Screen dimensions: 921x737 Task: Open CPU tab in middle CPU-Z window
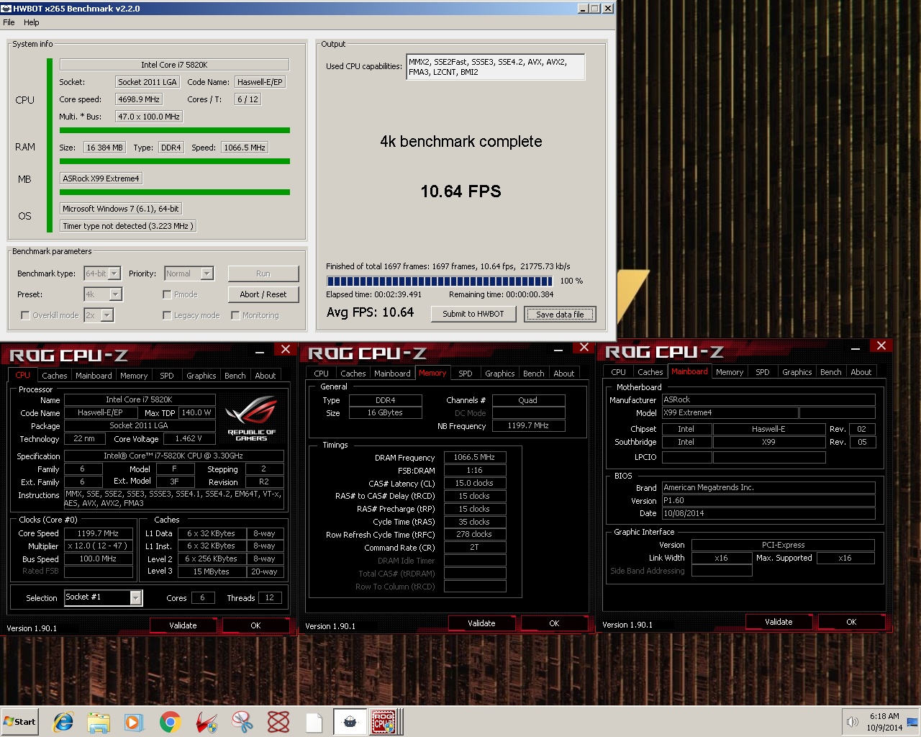click(x=322, y=374)
